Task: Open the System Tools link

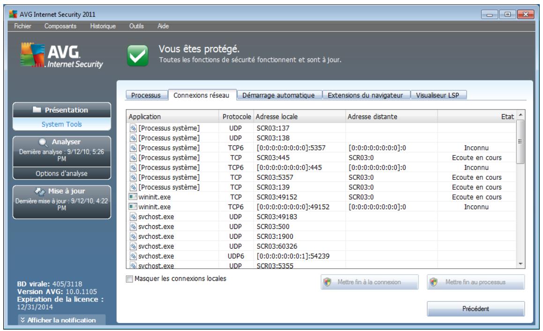Action: [62, 124]
